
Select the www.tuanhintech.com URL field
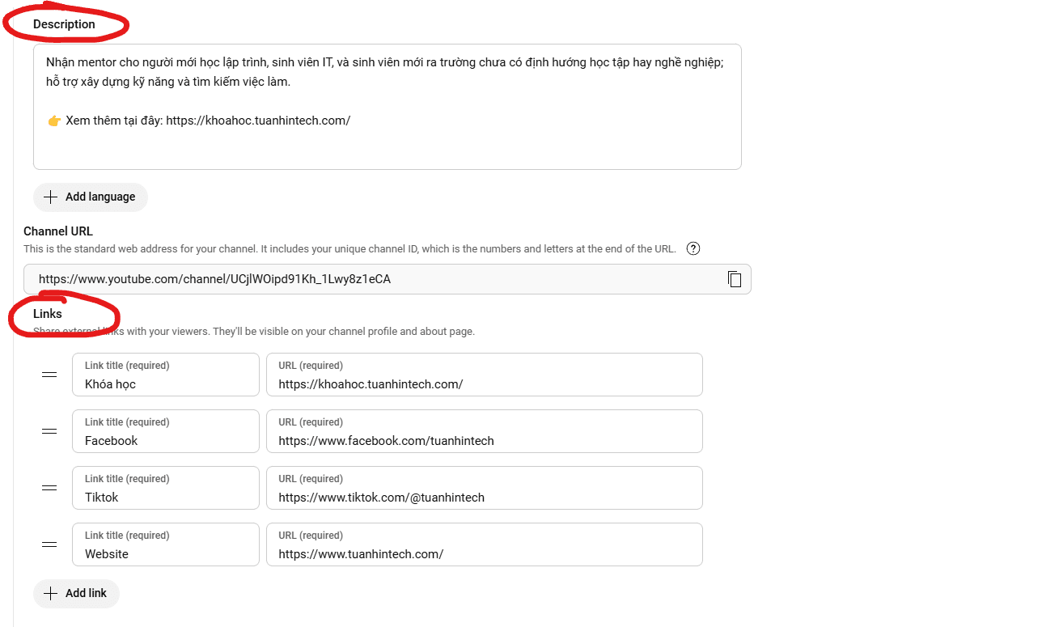pos(484,553)
